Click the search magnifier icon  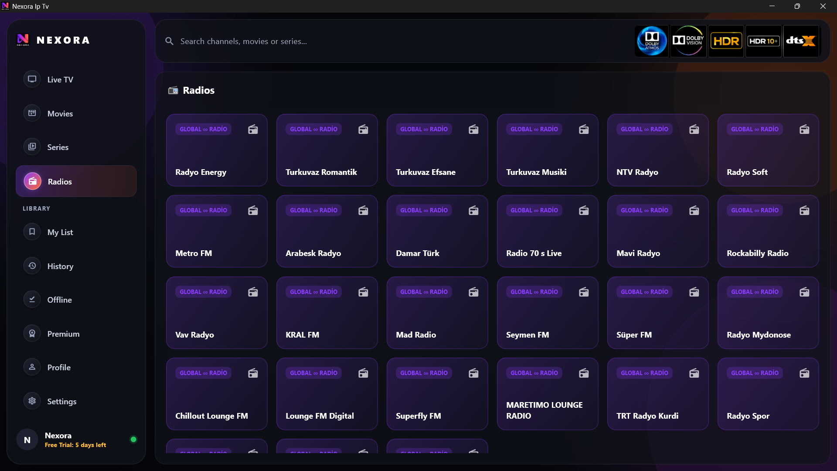(169, 41)
